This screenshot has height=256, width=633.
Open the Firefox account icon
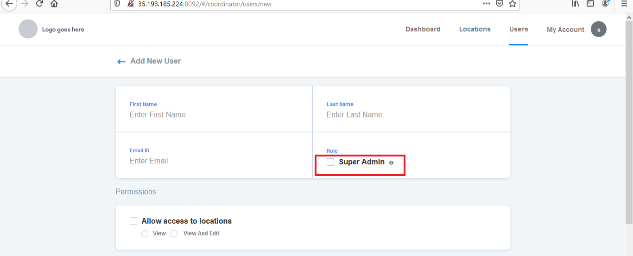coord(605,4)
